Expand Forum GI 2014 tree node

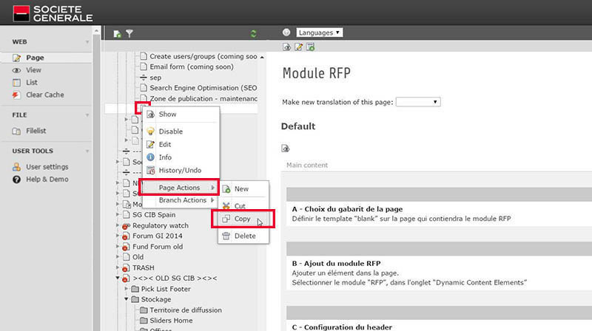click(x=118, y=236)
